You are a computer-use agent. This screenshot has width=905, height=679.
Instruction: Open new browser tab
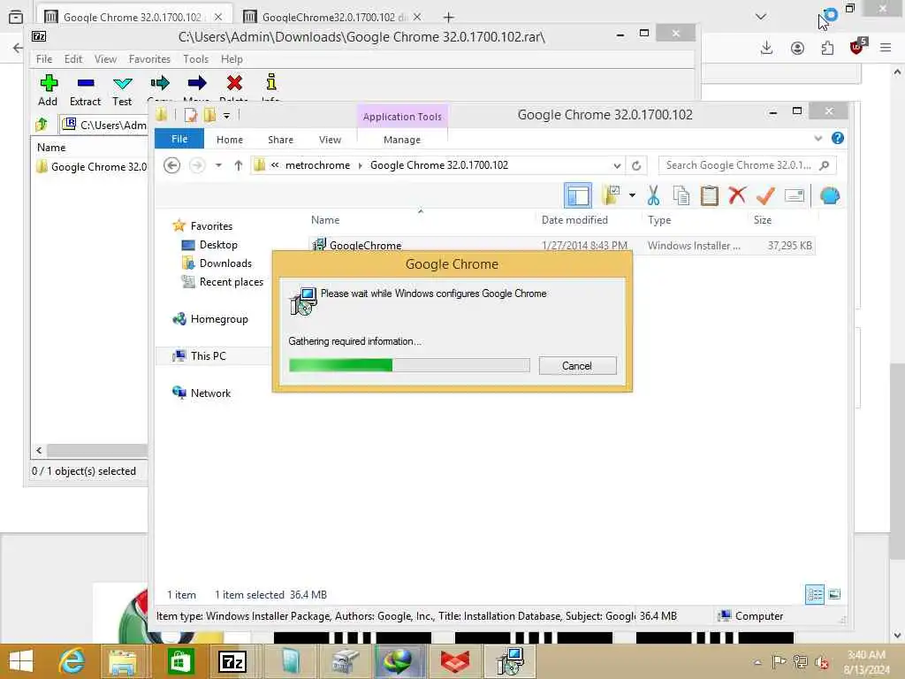click(x=448, y=18)
